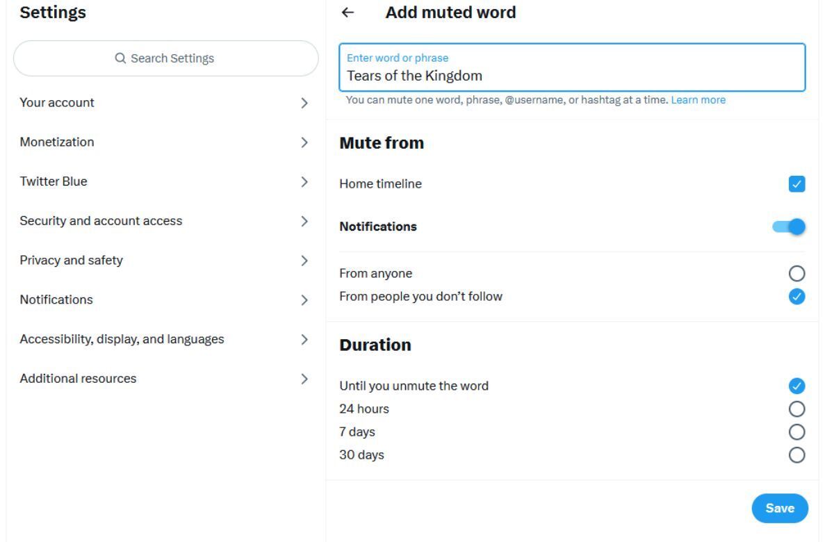834x542 pixels.
Task: Choose the 7 days duration option
Action: [797, 432]
